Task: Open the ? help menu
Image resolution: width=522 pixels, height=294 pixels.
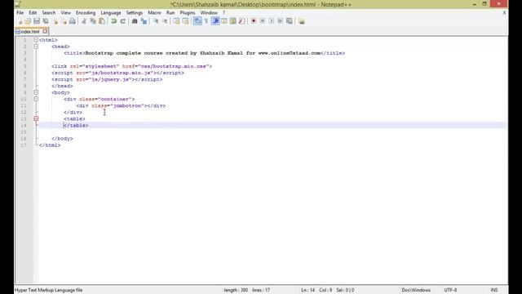Action: (223, 13)
